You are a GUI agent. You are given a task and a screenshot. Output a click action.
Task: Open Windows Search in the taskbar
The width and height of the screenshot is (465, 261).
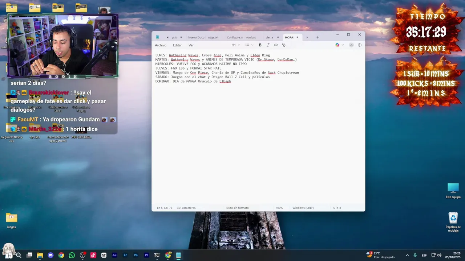pyautogui.click(x=19, y=255)
